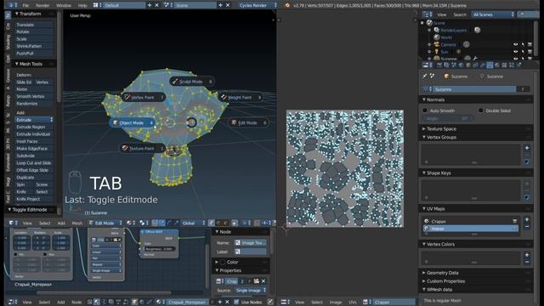Add a new vertex color layer
Image resolution: width=544 pixels, height=306 pixels.
click(x=527, y=255)
